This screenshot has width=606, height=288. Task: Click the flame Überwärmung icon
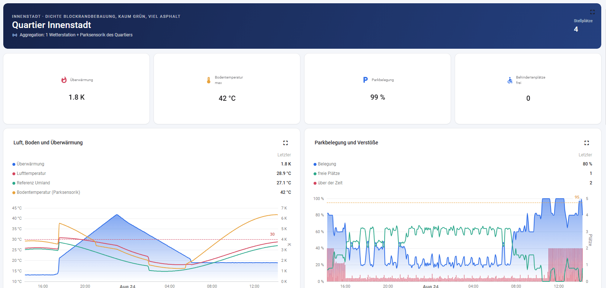click(x=64, y=80)
